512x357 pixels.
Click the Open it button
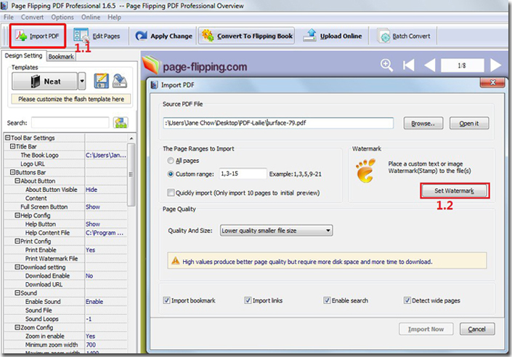(x=469, y=124)
